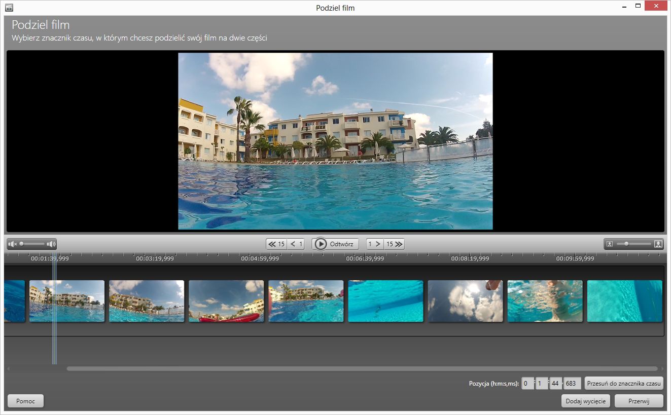Click the main video preview frame
This screenshot has height=415, width=671.
[335, 141]
